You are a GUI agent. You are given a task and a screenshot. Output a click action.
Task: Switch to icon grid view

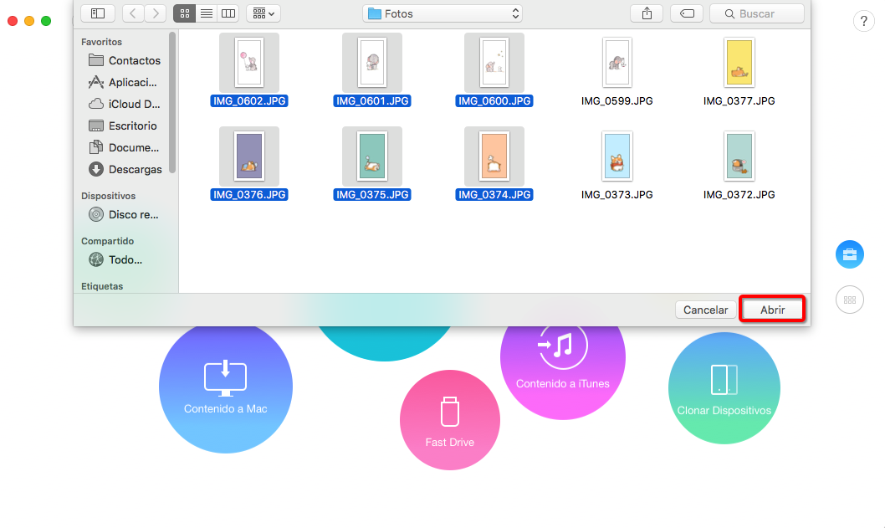click(184, 13)
